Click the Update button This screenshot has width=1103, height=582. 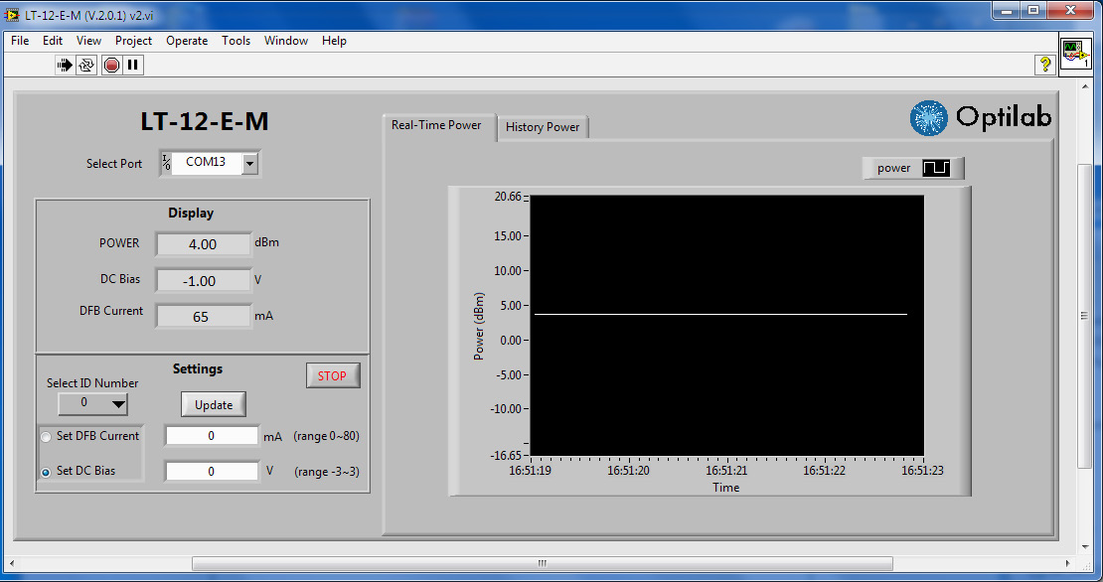pyautogui.click(x=214, y=404)
